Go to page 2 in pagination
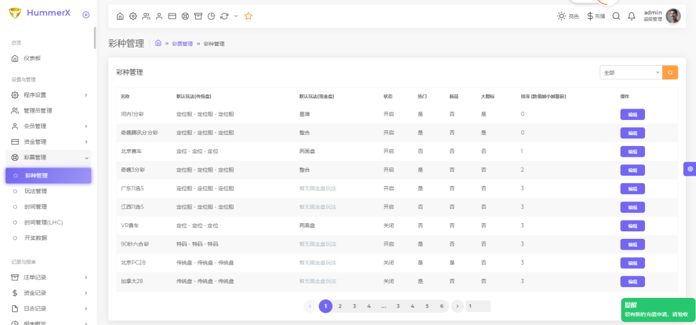This screenshot has width=696, height=325. [340, 306]
